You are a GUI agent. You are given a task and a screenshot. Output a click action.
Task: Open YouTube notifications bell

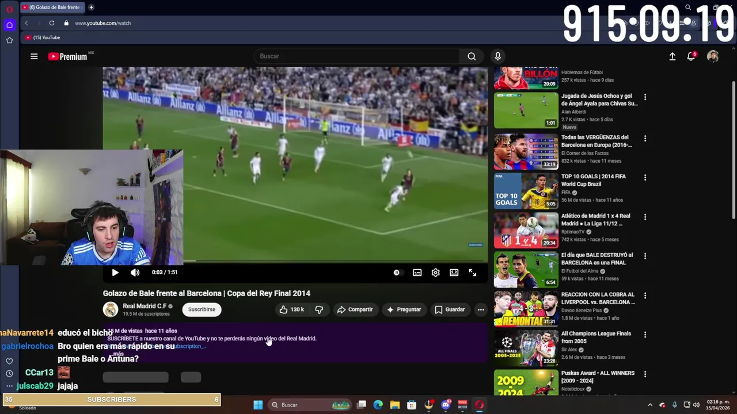coord(692,56)
